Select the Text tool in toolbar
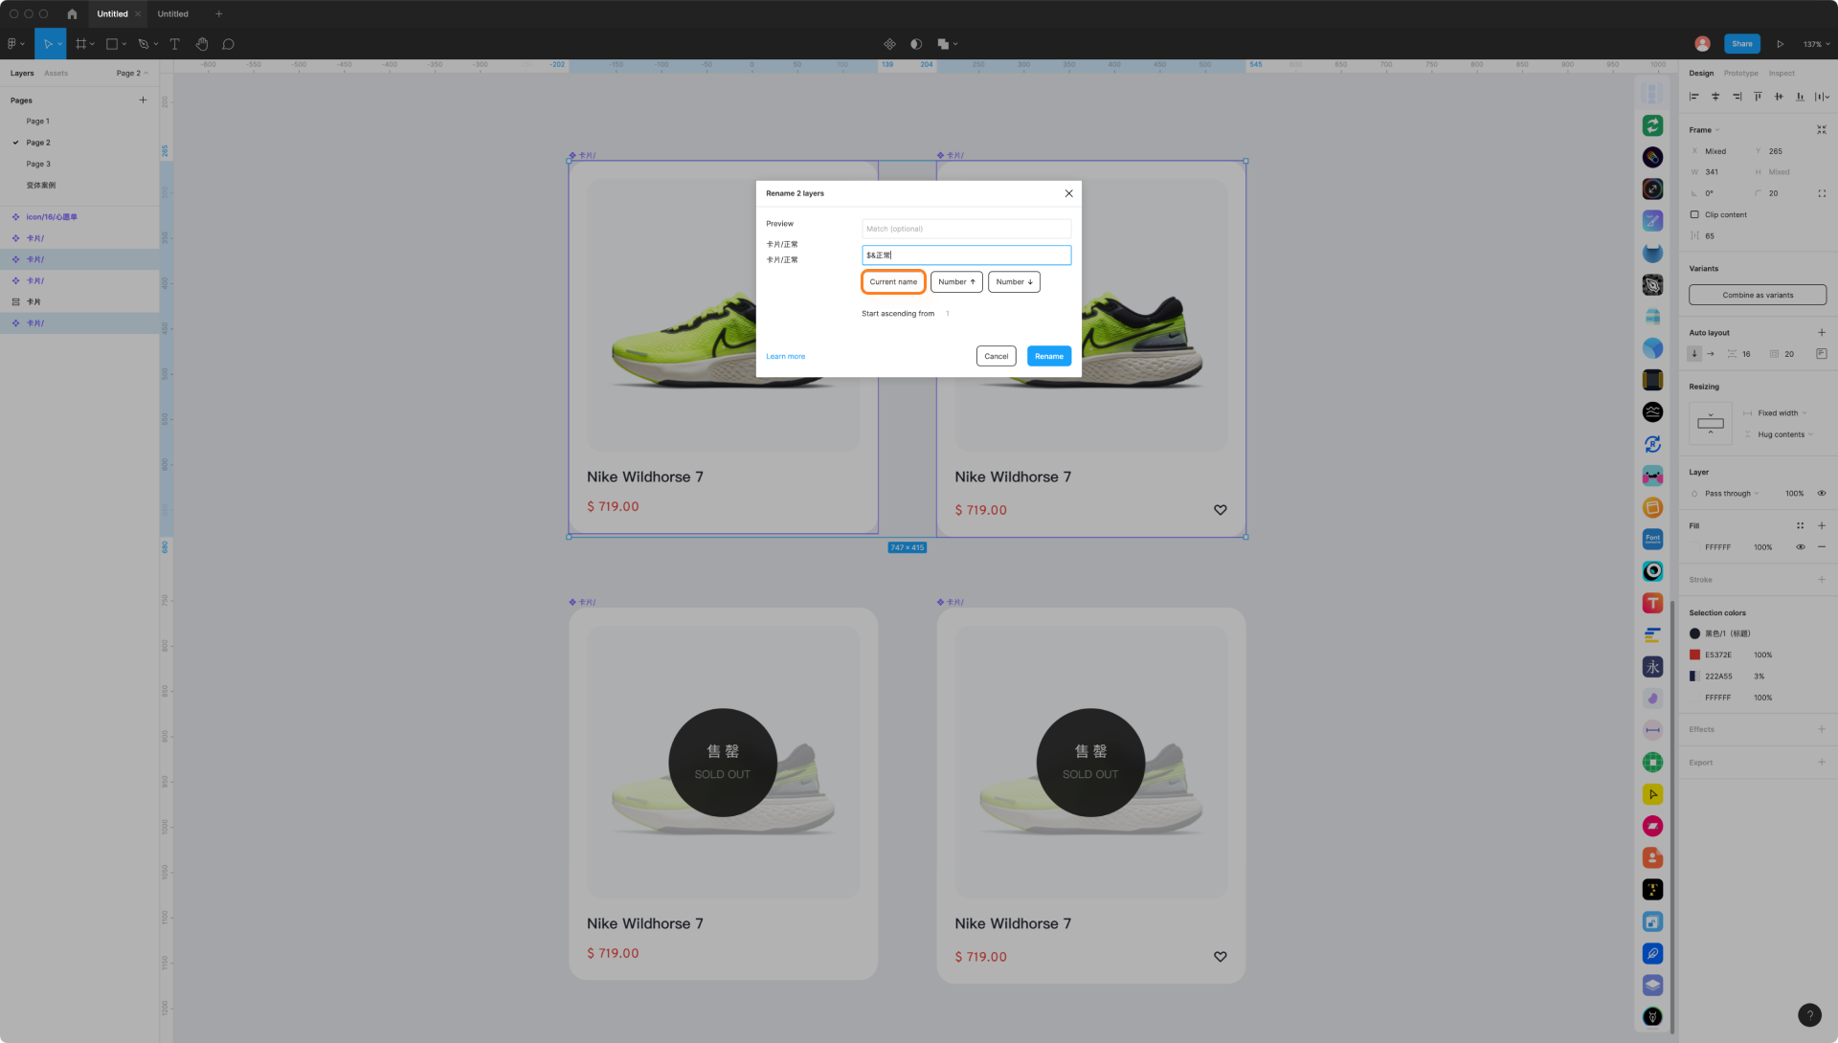The width and height of the screenshot is (1838, 1043). (174, 44)
